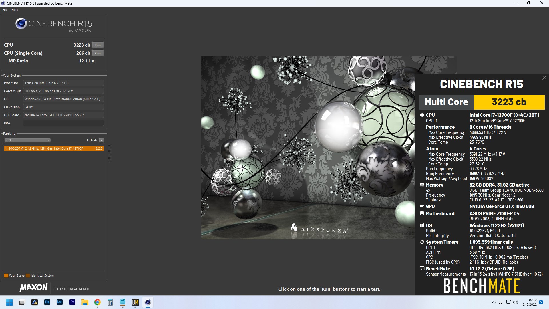Click the 266 cb single core score
549x309 pixels.
83,53
